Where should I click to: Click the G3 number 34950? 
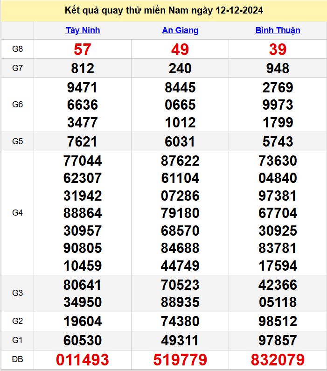[x=83, y=302]
